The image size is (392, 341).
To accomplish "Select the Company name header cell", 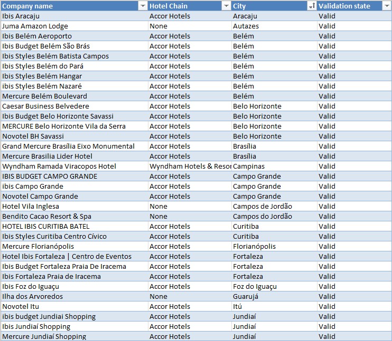I will click(x=69, y=6).
